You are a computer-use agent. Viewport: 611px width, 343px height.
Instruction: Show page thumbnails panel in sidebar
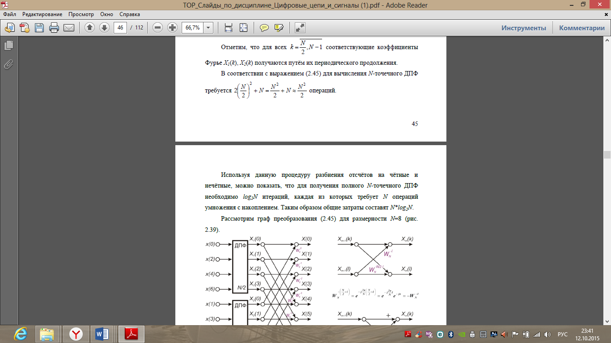tap(8, 45)
